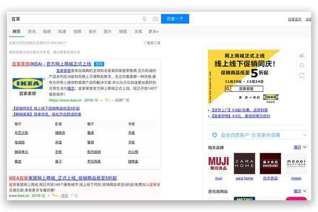Open the MUJI brand logo
318x212 pixels.
[218, 164]
